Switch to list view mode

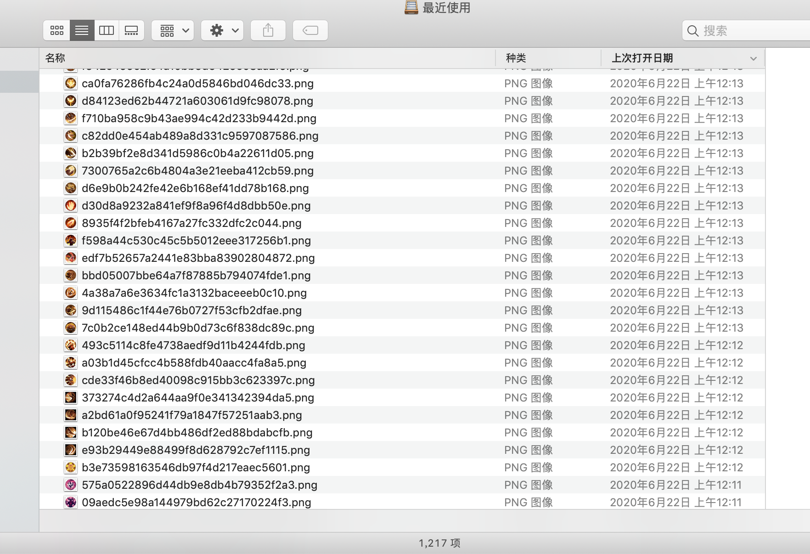click(x=82, y=30)
